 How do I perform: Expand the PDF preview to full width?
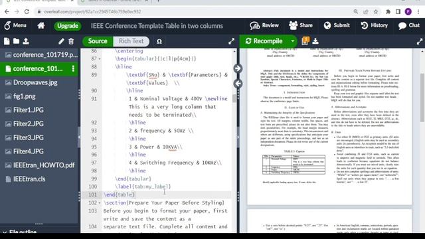pos(420,41)
